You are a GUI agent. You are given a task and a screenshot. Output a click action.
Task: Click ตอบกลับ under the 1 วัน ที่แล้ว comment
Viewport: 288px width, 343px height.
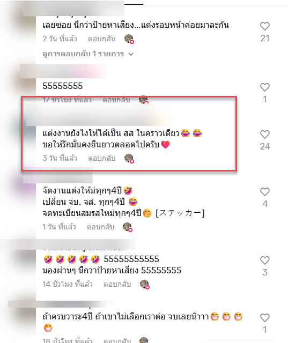coord(100,227)
